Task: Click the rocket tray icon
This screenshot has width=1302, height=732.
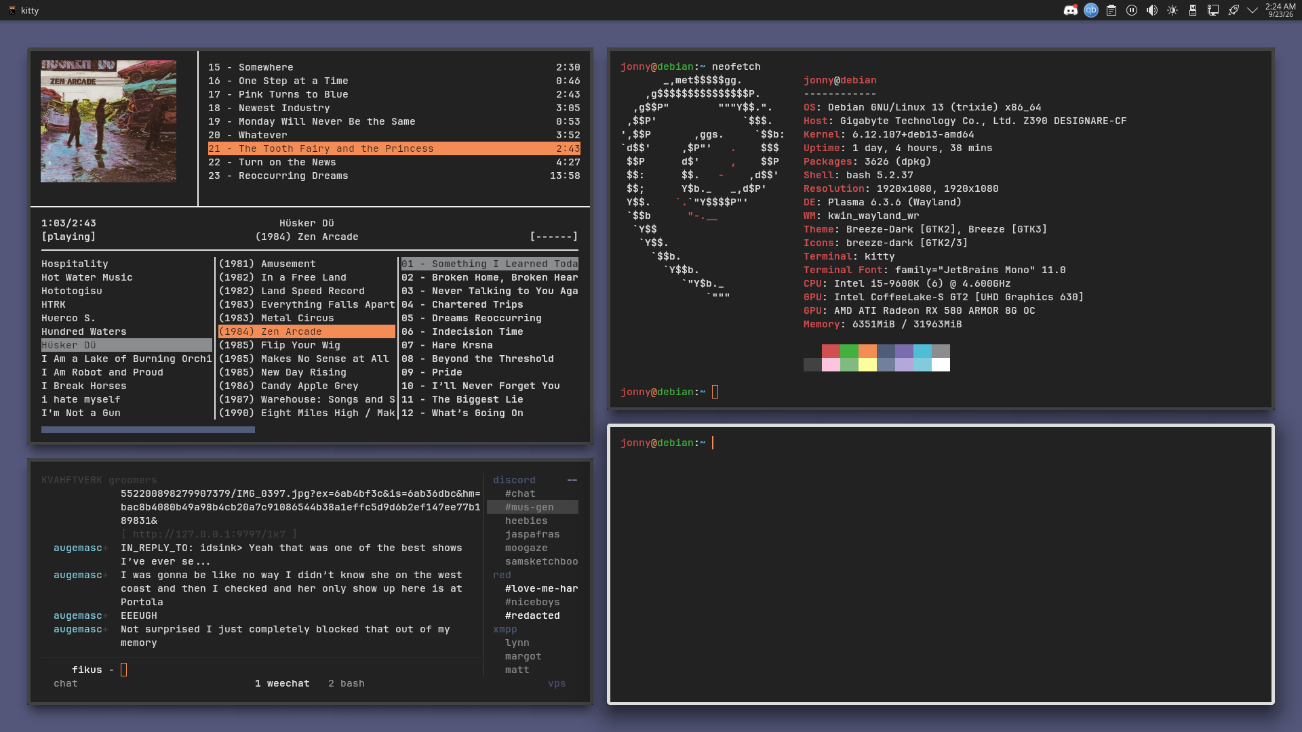Action: pos(1233,10)
